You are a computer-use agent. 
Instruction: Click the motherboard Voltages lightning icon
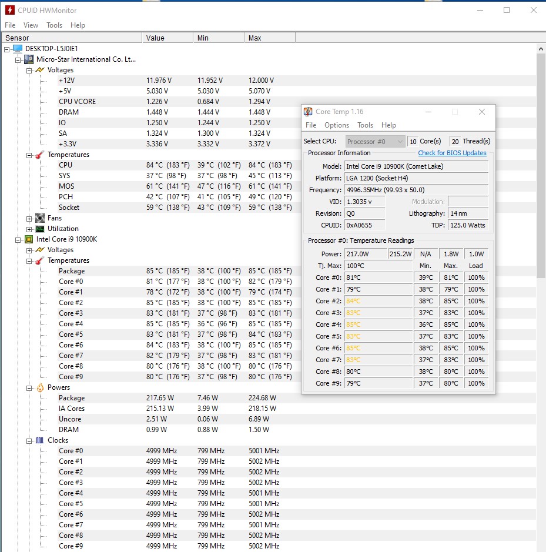click(x=40, y=70)
